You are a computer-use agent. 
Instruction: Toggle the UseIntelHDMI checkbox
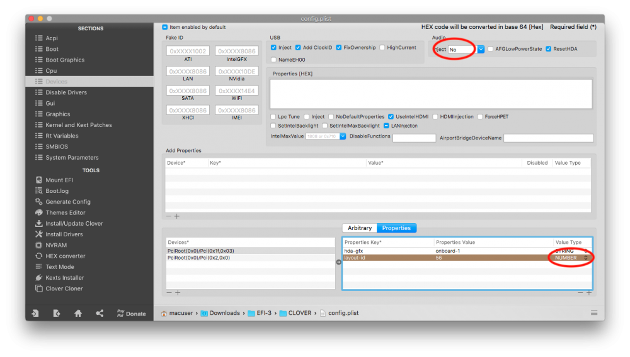[391, 117]
